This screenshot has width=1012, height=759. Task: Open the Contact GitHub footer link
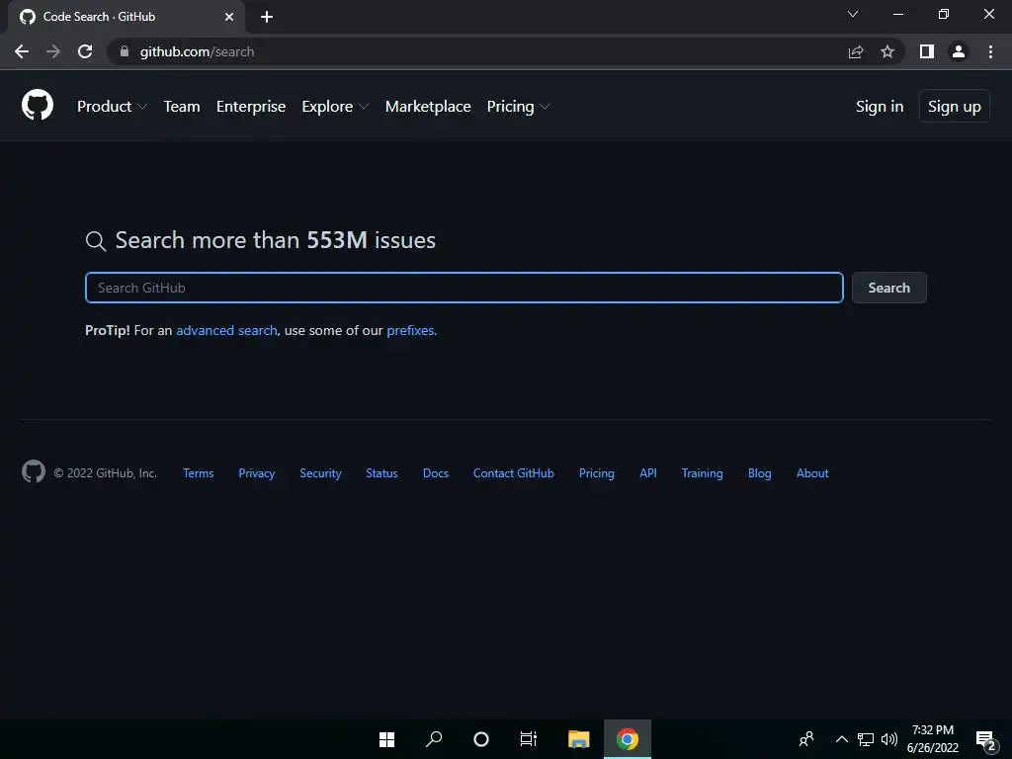tap(513, 473)
